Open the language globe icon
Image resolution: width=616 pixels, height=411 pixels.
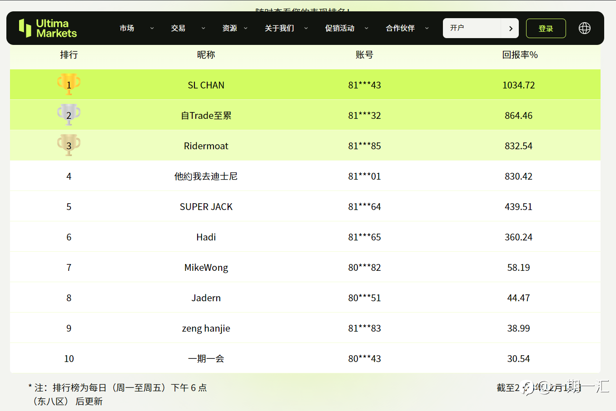tap(585, 28)
